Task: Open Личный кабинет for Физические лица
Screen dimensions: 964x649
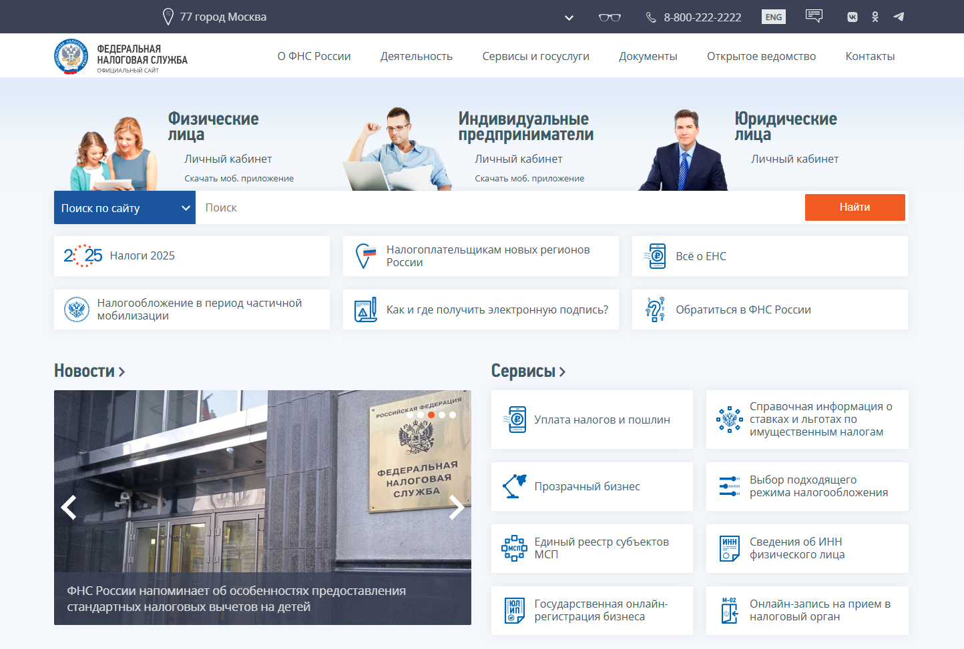Action: pyautogui.click(x=228, y=159)
